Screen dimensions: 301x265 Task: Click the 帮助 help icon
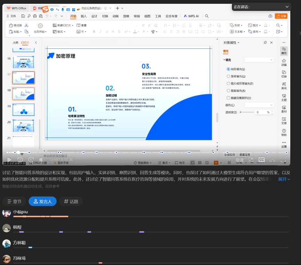284,132
